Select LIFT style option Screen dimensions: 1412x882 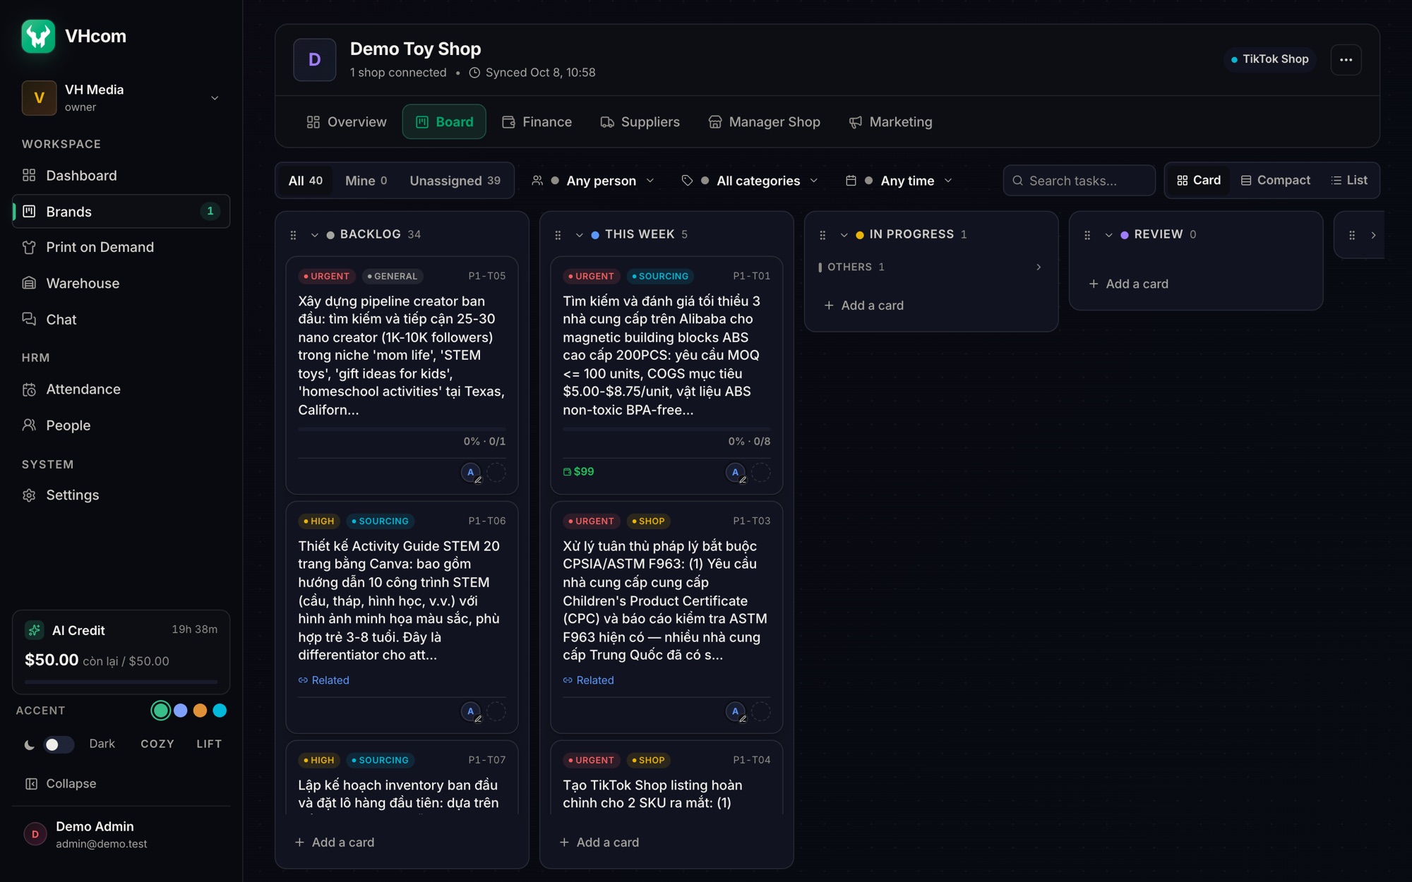209,744
